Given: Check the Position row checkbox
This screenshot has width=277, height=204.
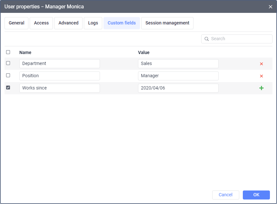Looking at the screenshot, I should click(x=8, y=75).
